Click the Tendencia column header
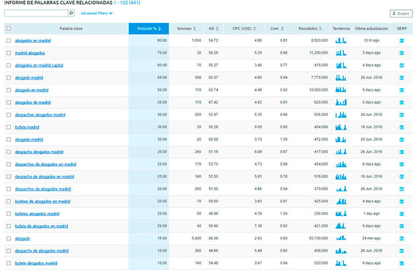The width and height of the screenshot is (415, 270). [x=341, y=28]
